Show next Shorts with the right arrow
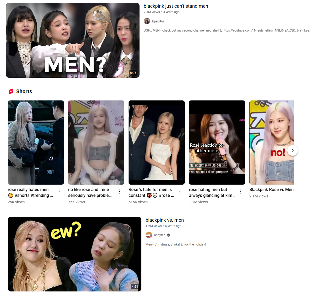 click(293, 150)
